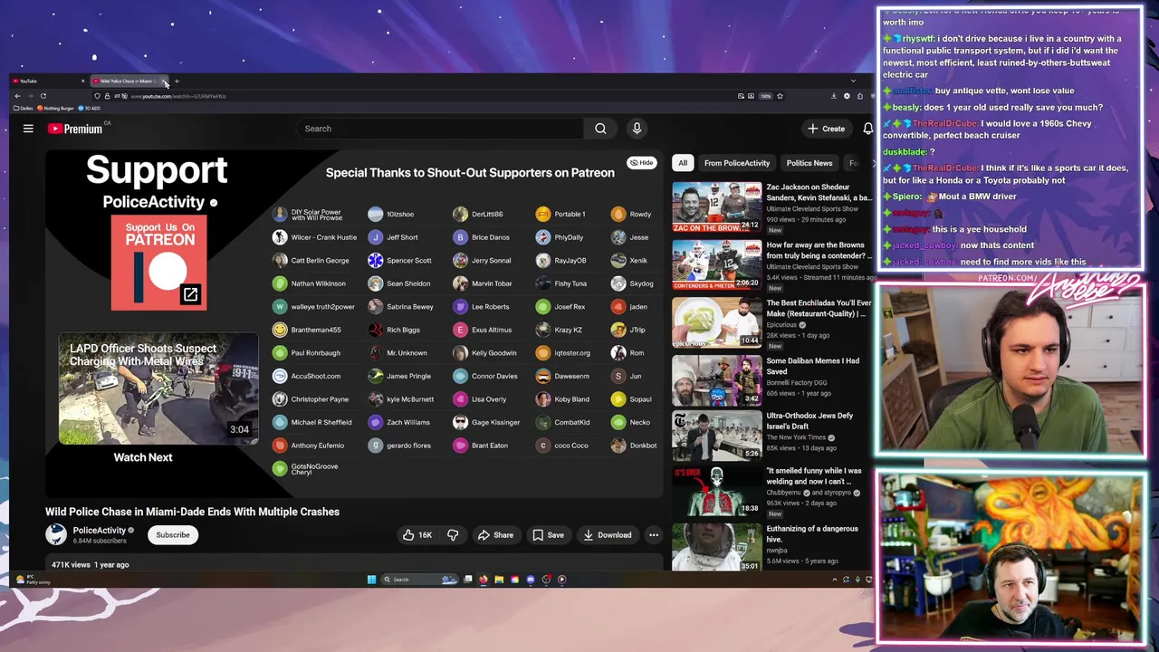Screen dimensions: 1159x652
Task: Click the 'Watch Next' label
Action: click(x=143, y=457)
